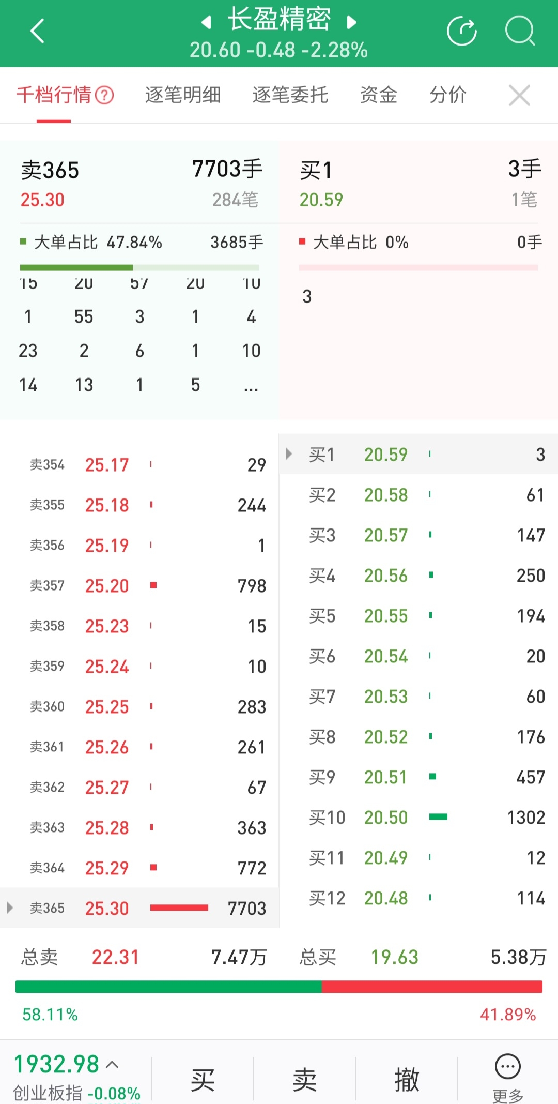
Task: Go to previous stock with left triangle
Action: pyautogui.click(x=207, y=22)
